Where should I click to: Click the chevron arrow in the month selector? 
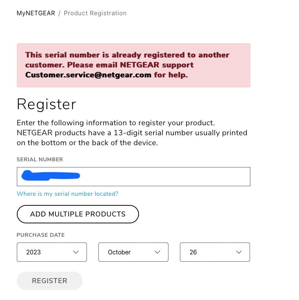pos(157,252)
